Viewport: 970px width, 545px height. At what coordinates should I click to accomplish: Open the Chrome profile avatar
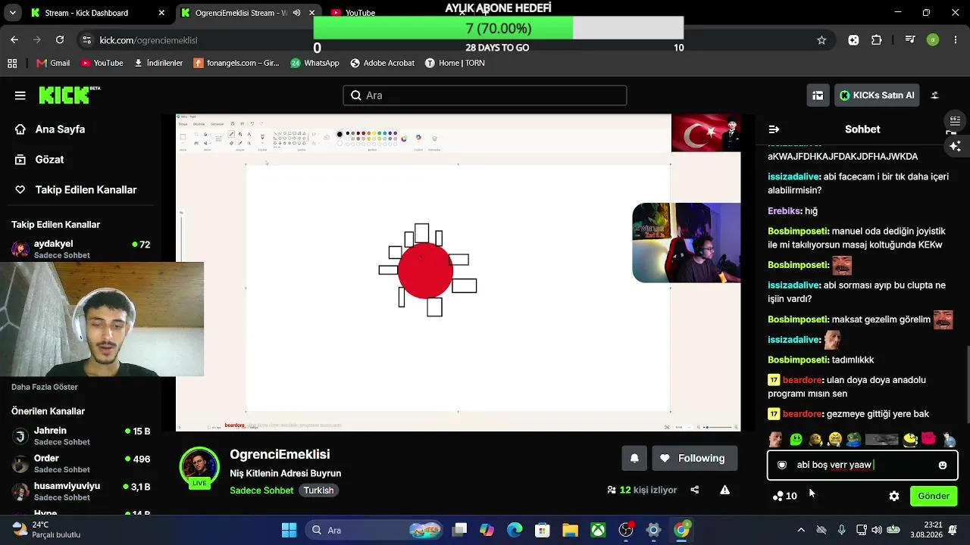933,40
